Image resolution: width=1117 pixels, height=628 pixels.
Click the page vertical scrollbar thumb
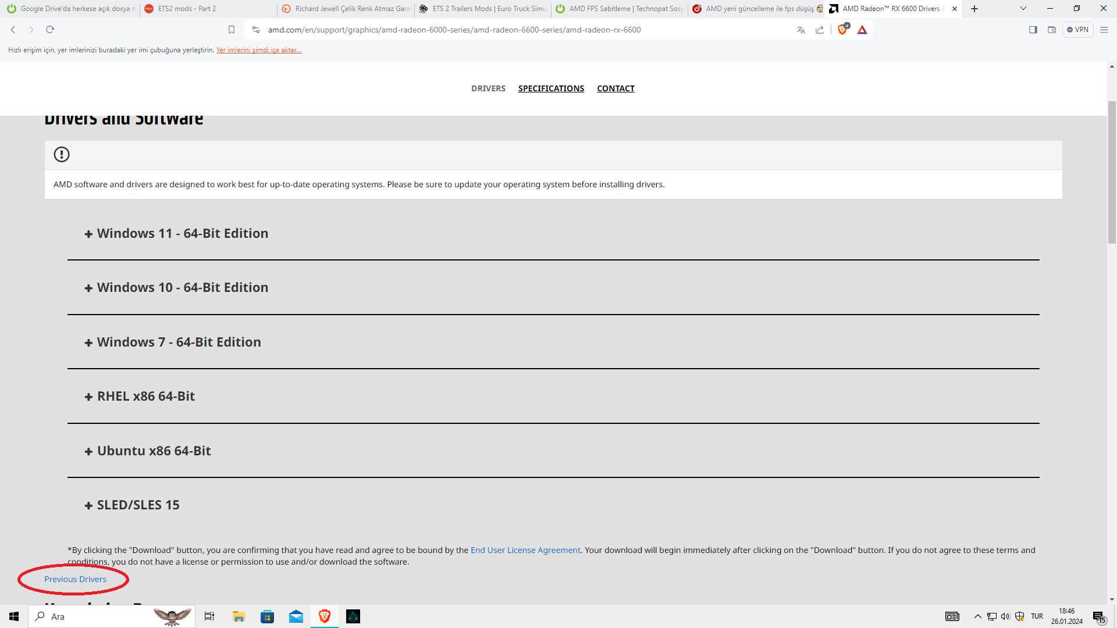[x=1112, y=172]
